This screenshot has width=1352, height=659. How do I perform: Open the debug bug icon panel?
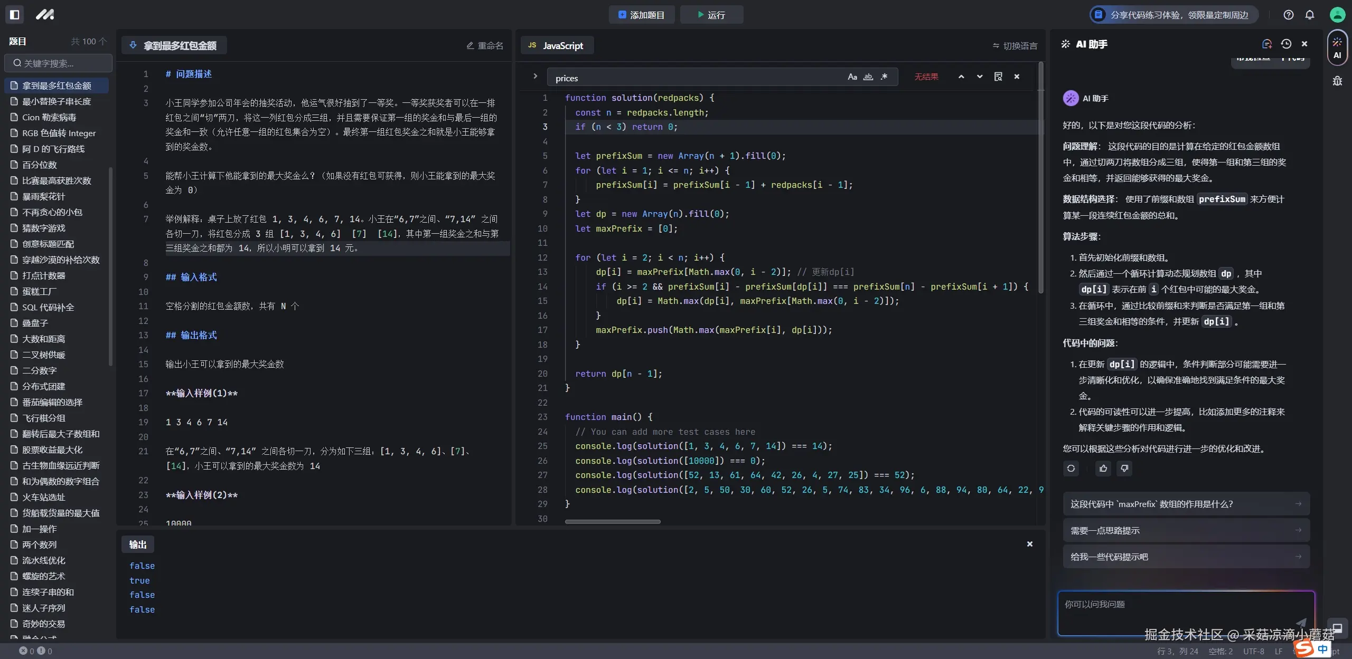[x=1337, y=81]
